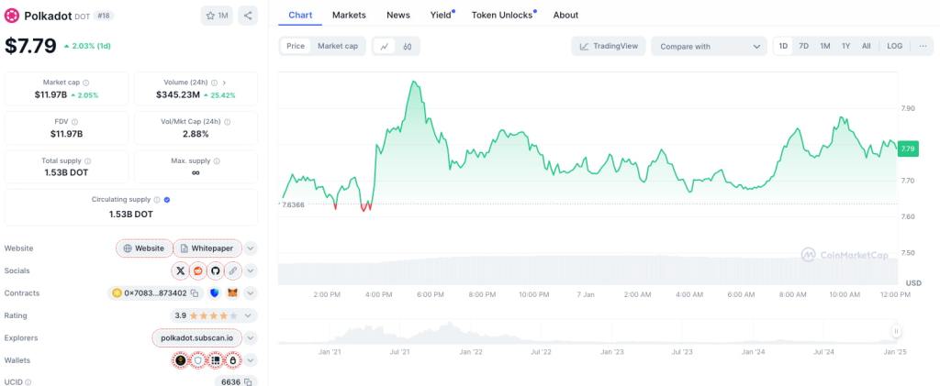Click the #18 rank badge

pos(103,16)
